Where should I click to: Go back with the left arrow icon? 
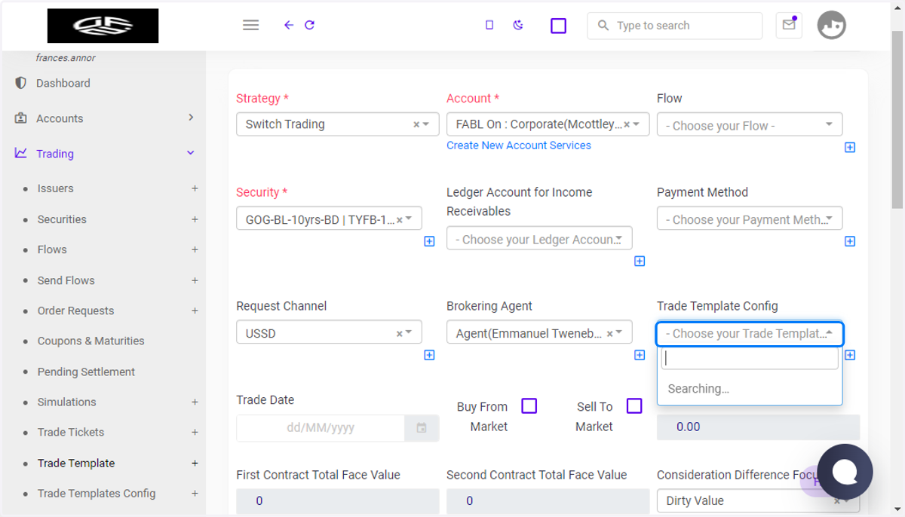pos(289,25)
